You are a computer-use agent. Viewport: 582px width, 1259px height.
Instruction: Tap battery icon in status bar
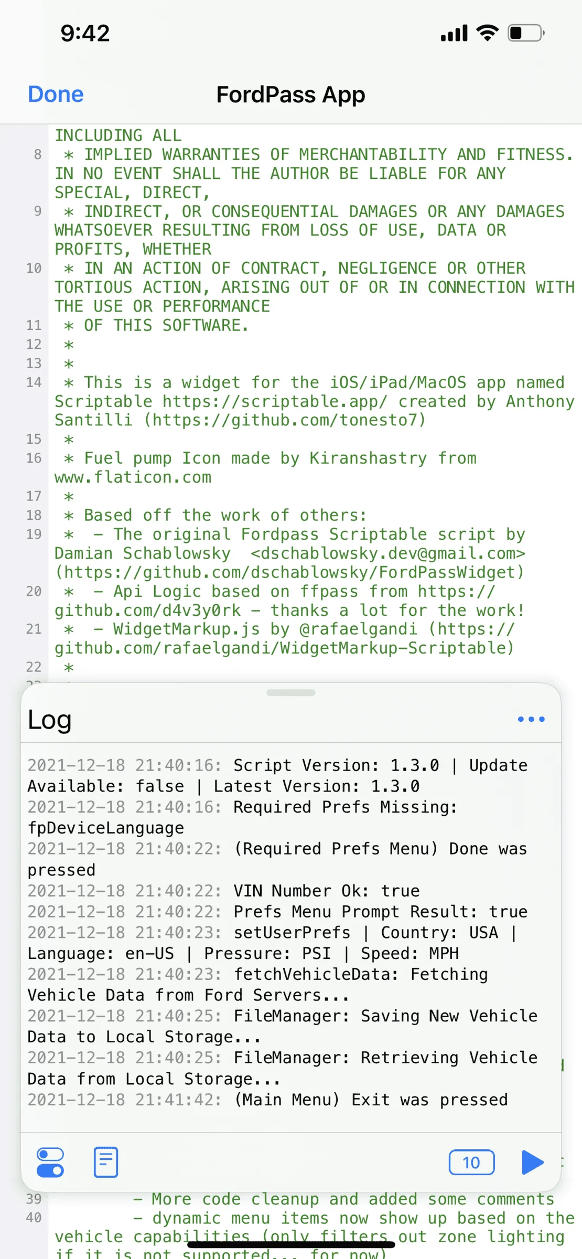tap(526, 33)
